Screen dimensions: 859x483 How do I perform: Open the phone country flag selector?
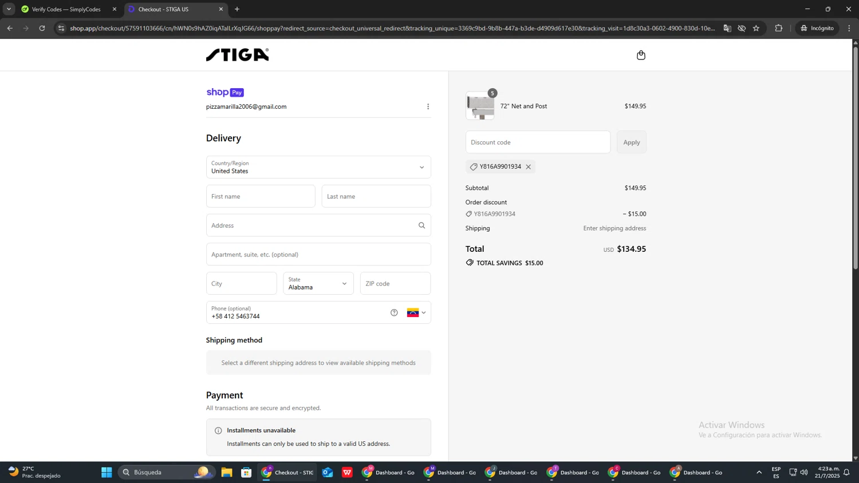coord(416,312)
